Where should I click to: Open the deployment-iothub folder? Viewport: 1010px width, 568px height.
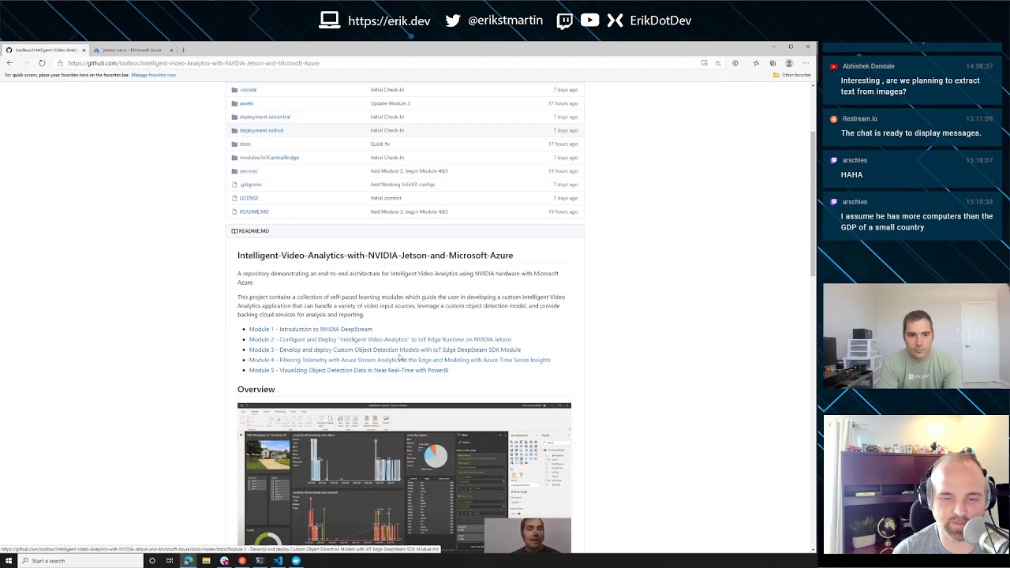[x=261, y=130]
